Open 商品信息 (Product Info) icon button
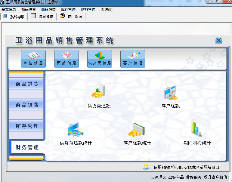The height and width of the screenshot is (182, 232). (67, 59)
